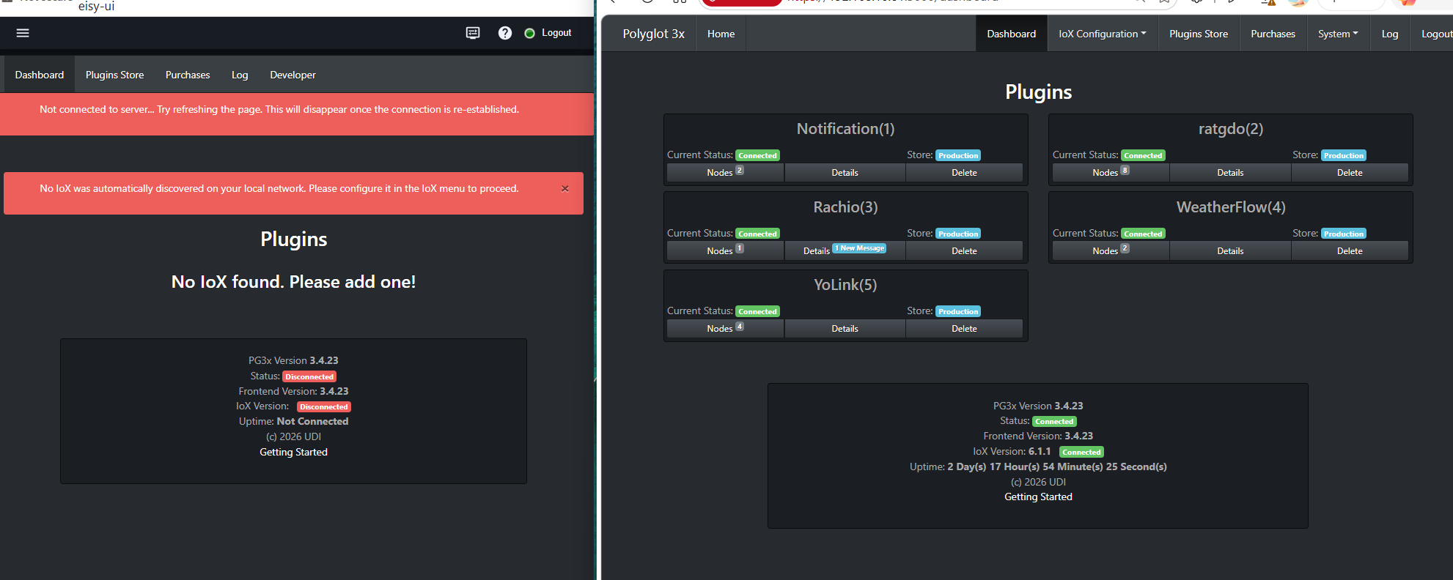1453x580 pixels.
Task: Show Nodes for YoLink plugin
Action: [x=725, y=328]
